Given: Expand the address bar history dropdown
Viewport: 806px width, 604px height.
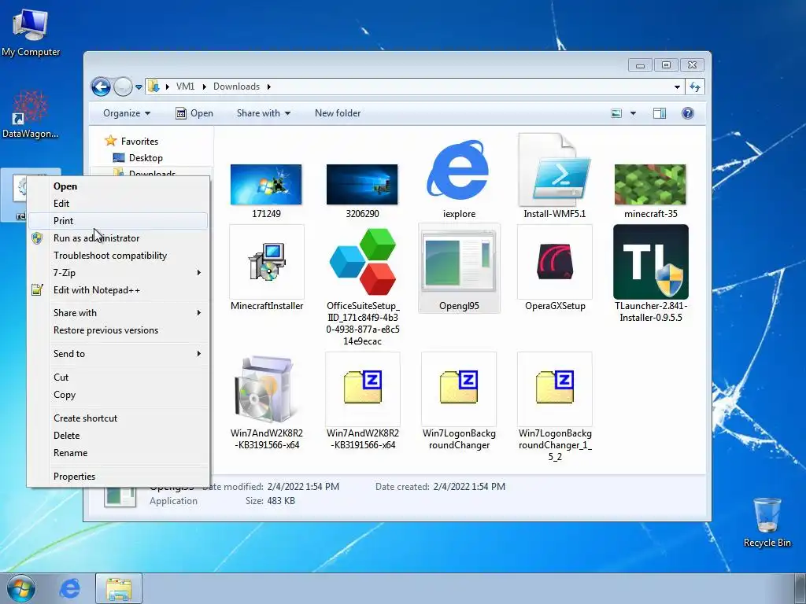Looking at the screenshot, I should (x=677, y=87).
